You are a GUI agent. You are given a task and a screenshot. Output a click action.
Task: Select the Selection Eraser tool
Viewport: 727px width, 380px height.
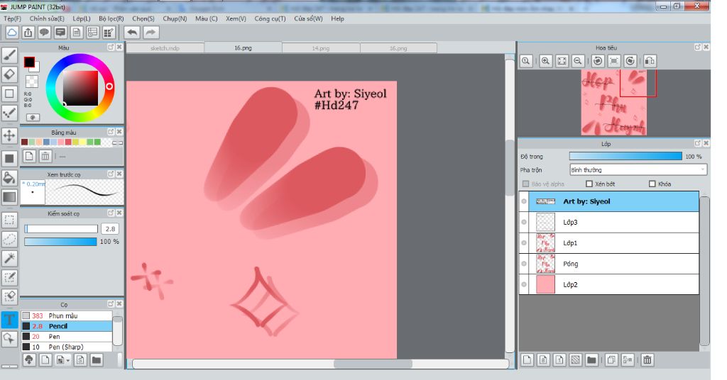point(10,296)
